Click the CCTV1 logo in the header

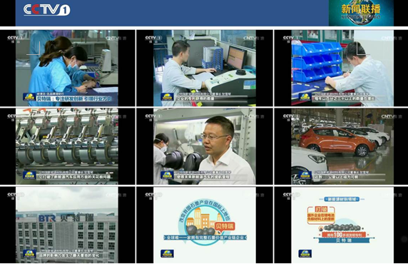point(47,10)
